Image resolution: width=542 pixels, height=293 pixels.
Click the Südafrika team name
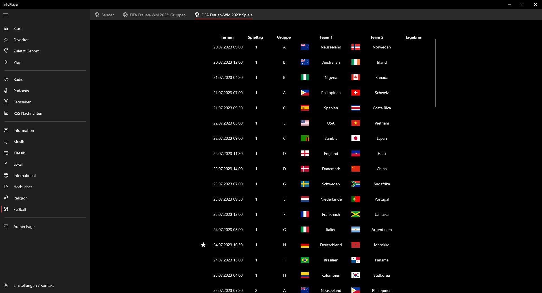click(382, 184)
